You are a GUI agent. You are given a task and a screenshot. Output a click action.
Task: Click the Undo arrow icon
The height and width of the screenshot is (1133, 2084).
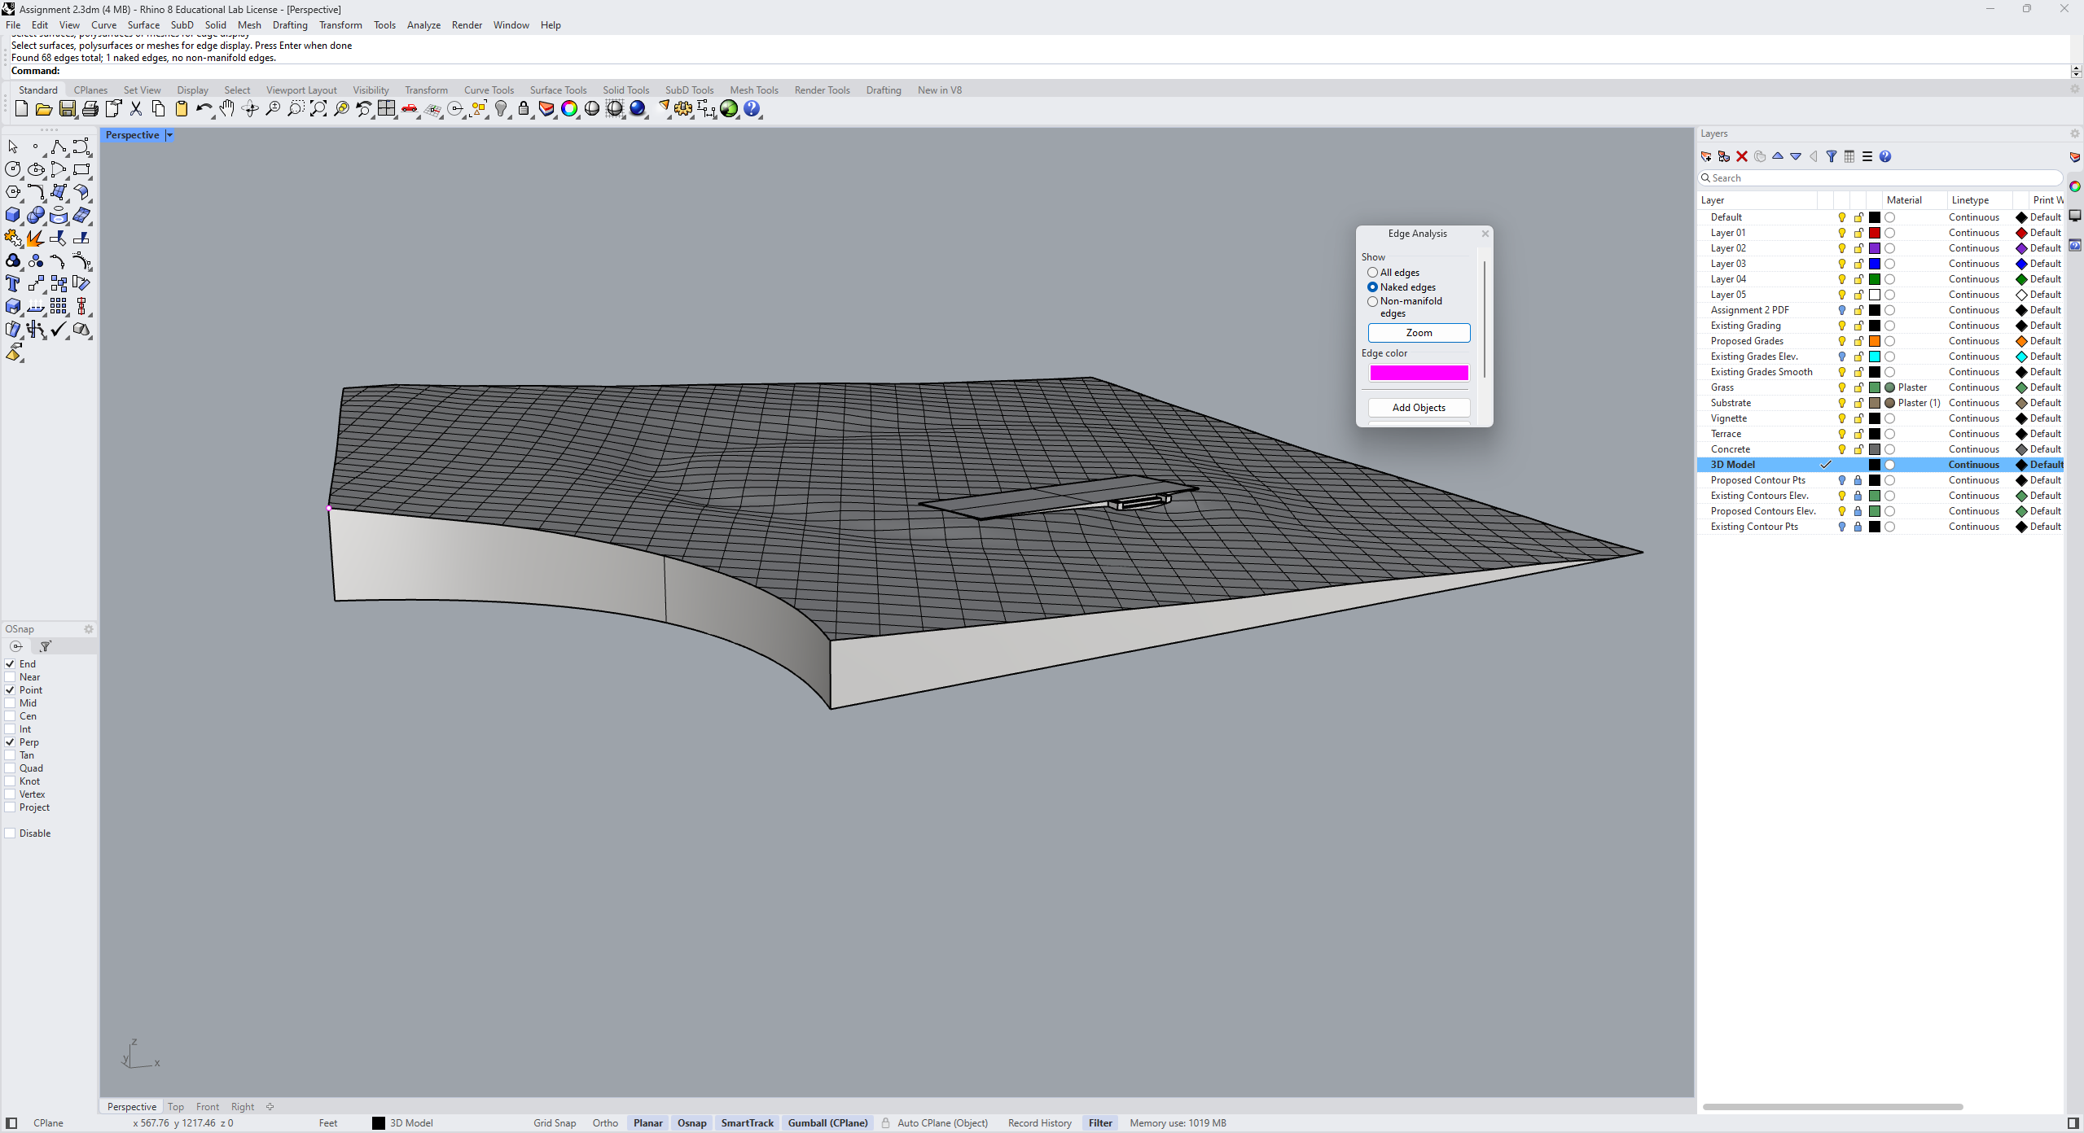click(204, 109)
